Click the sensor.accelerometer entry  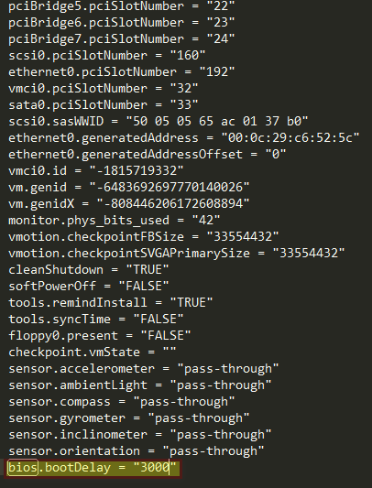[144, 369]
